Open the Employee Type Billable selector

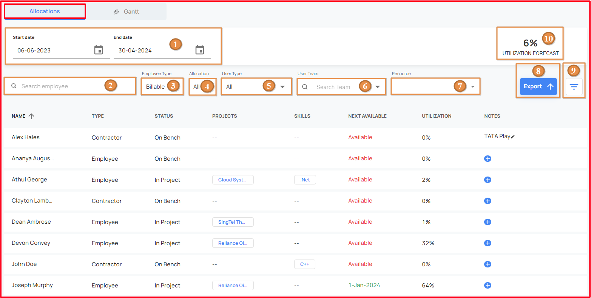162,87
